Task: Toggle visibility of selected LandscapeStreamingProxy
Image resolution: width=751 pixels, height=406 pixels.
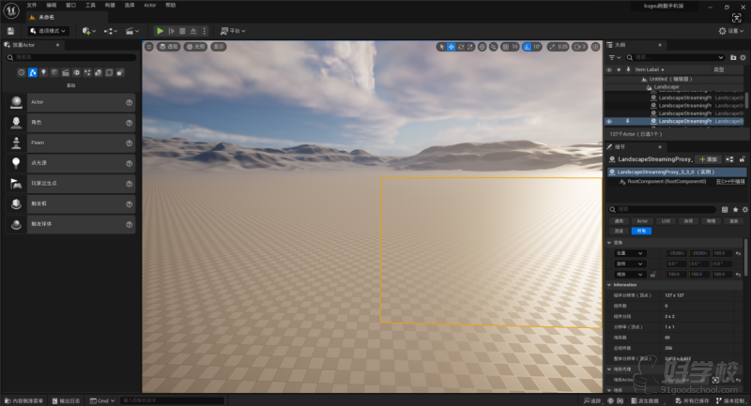Action: [x=608, y=121]
